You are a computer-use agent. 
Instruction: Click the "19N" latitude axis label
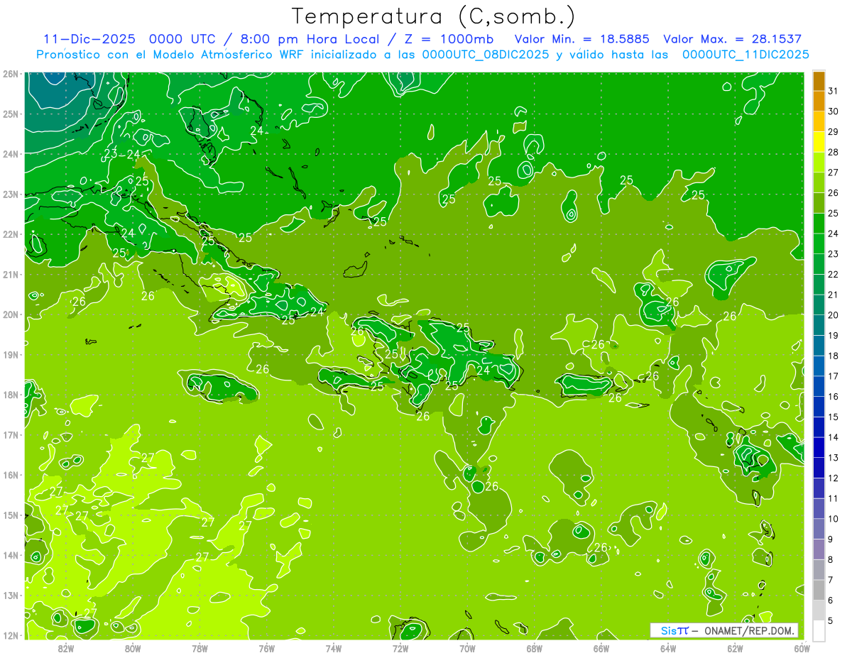coord(10,354)
